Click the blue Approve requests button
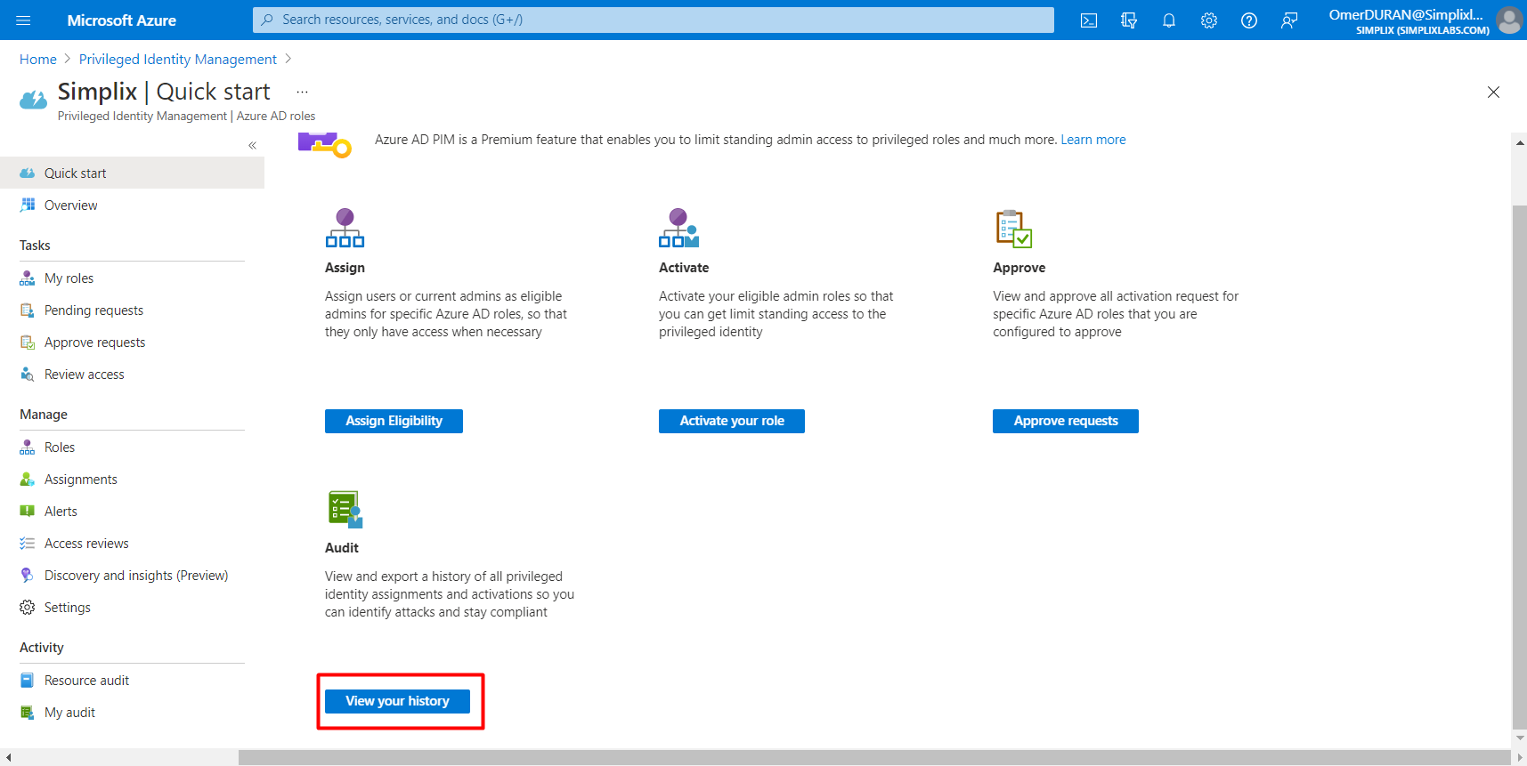The width and height of the screenshot is (1527, 766). [x=1066, y=421]
